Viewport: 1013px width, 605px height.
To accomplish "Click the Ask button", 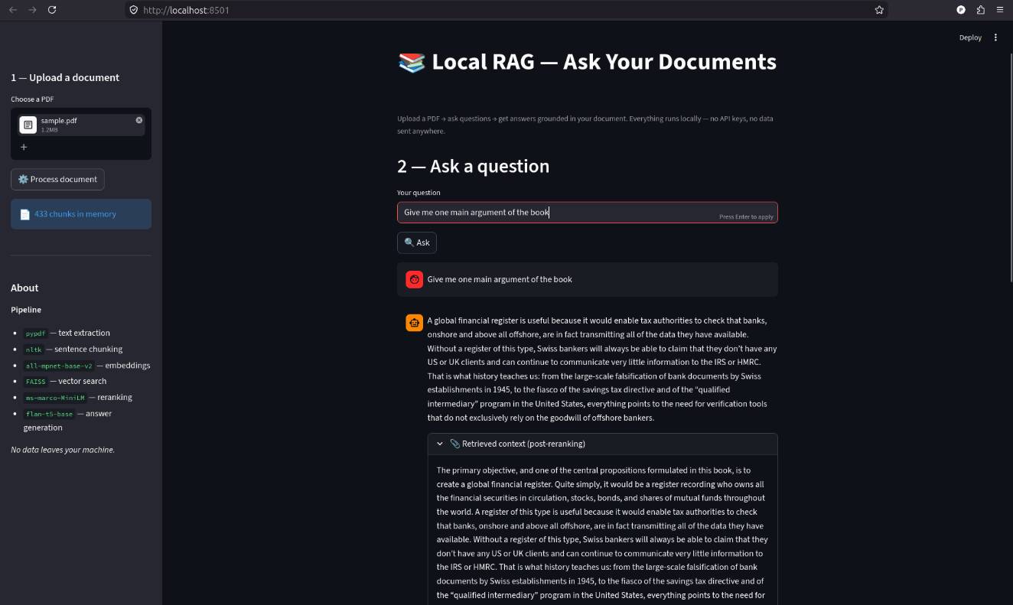I will [417, 242].
